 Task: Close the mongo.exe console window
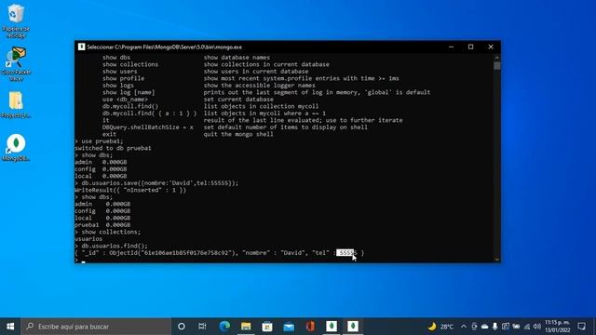click(x=491, y=47)
